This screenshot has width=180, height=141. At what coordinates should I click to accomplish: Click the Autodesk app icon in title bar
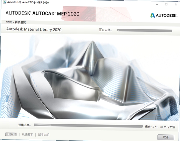[4, 2]
